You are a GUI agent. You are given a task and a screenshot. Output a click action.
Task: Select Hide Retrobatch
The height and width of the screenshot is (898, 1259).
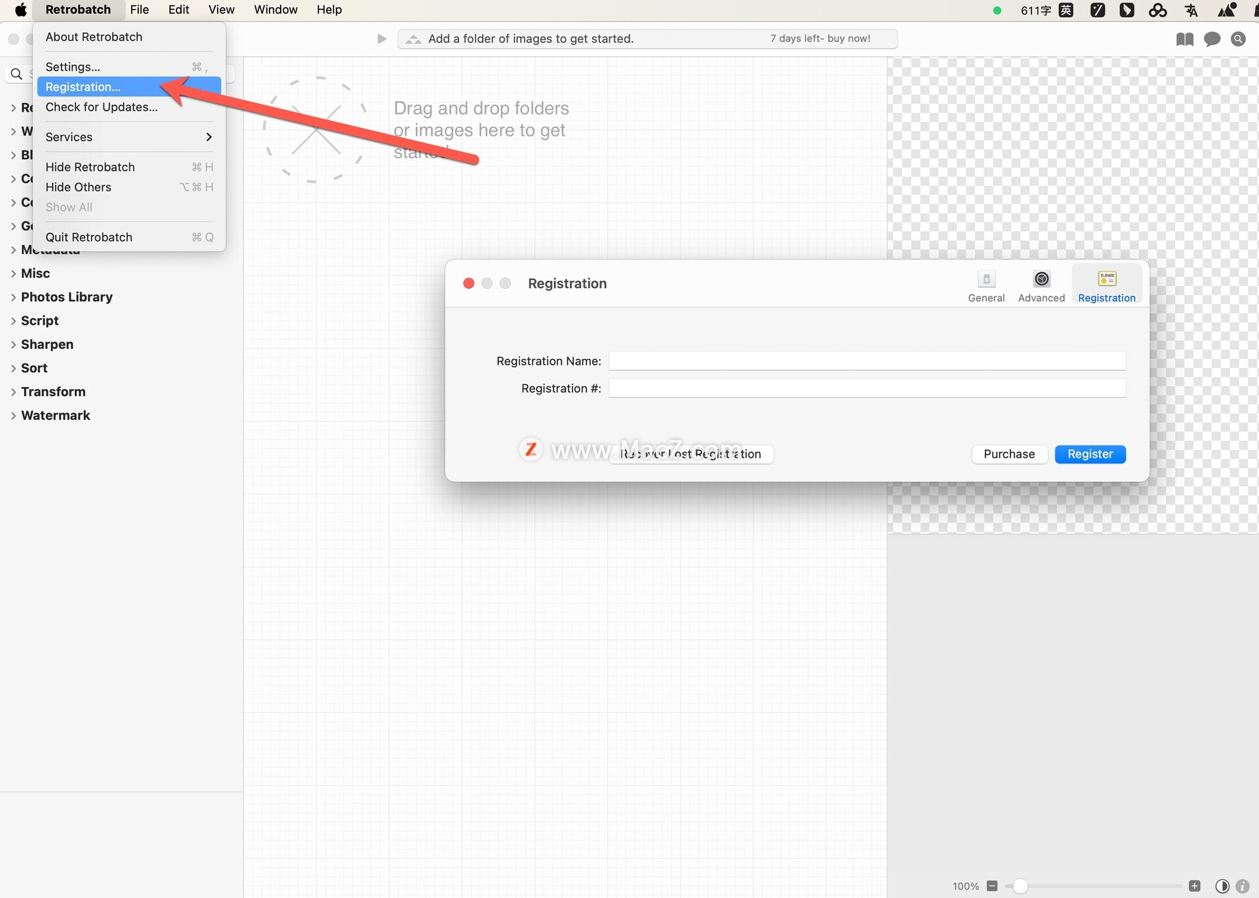(129, 167)
